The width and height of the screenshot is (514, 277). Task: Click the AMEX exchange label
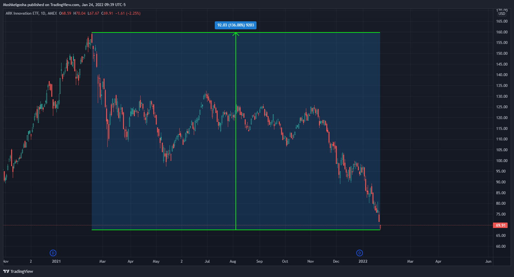(x=52, y=13)
